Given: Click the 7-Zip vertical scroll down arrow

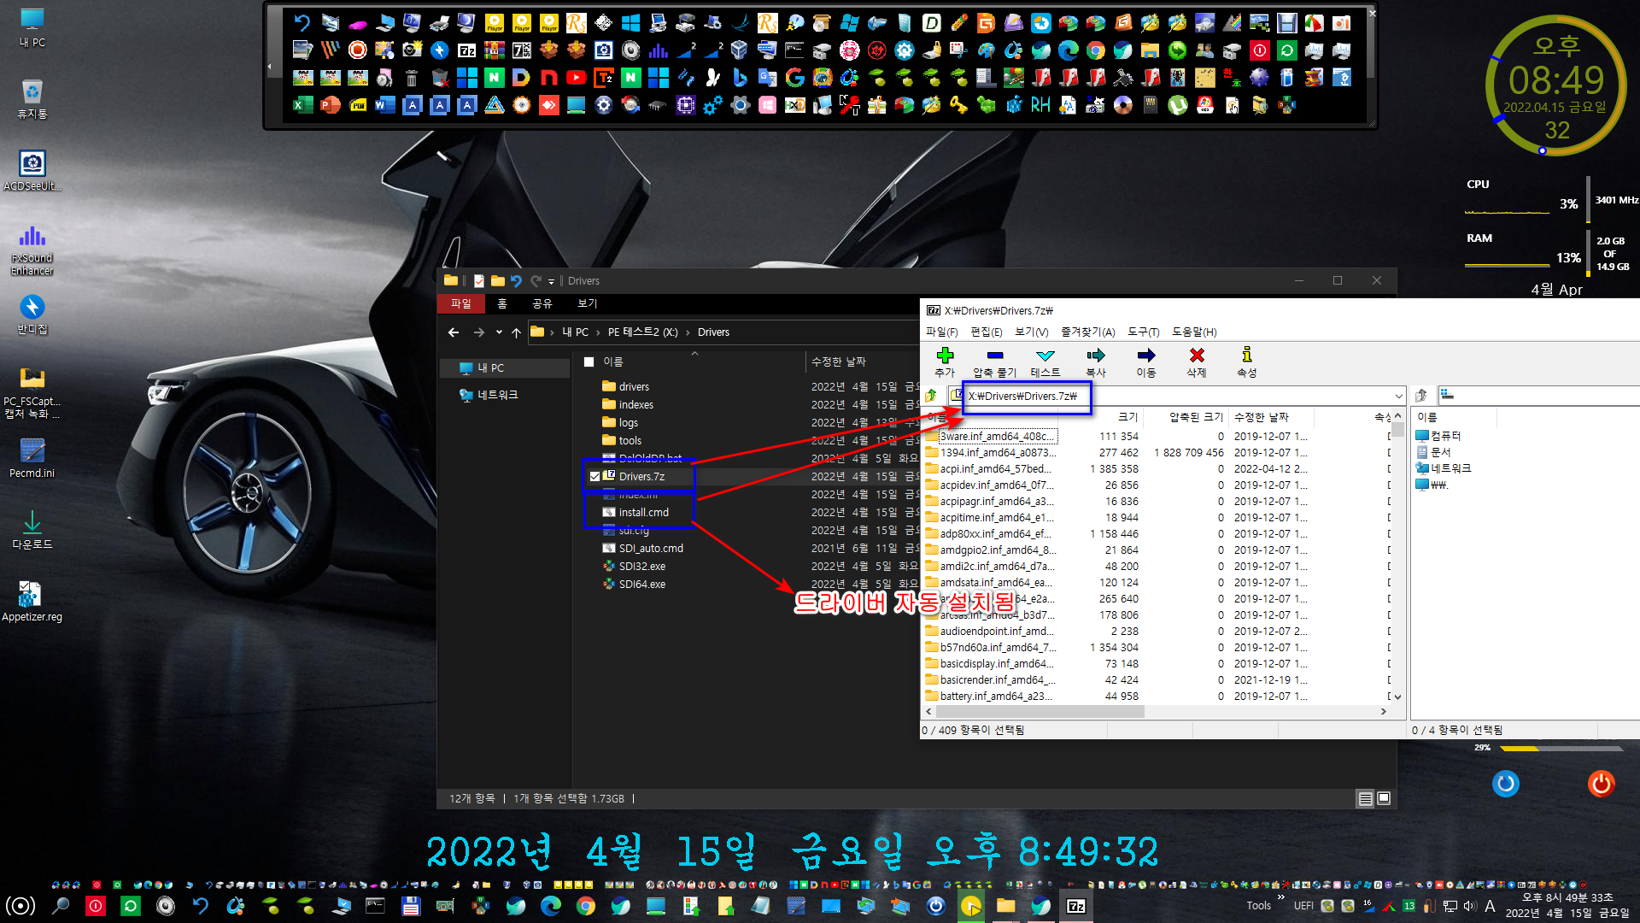Looking at the screenshot, I should click(1398, 697).
